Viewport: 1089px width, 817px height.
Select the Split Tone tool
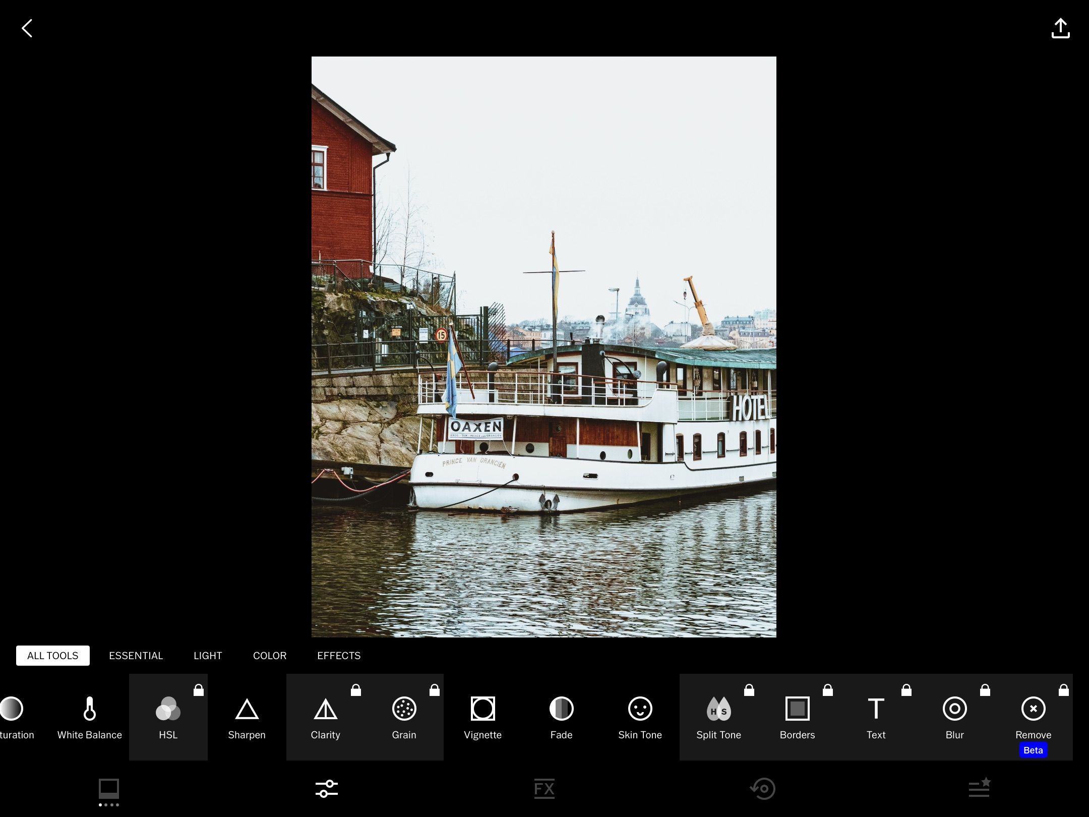coord(718,716)
